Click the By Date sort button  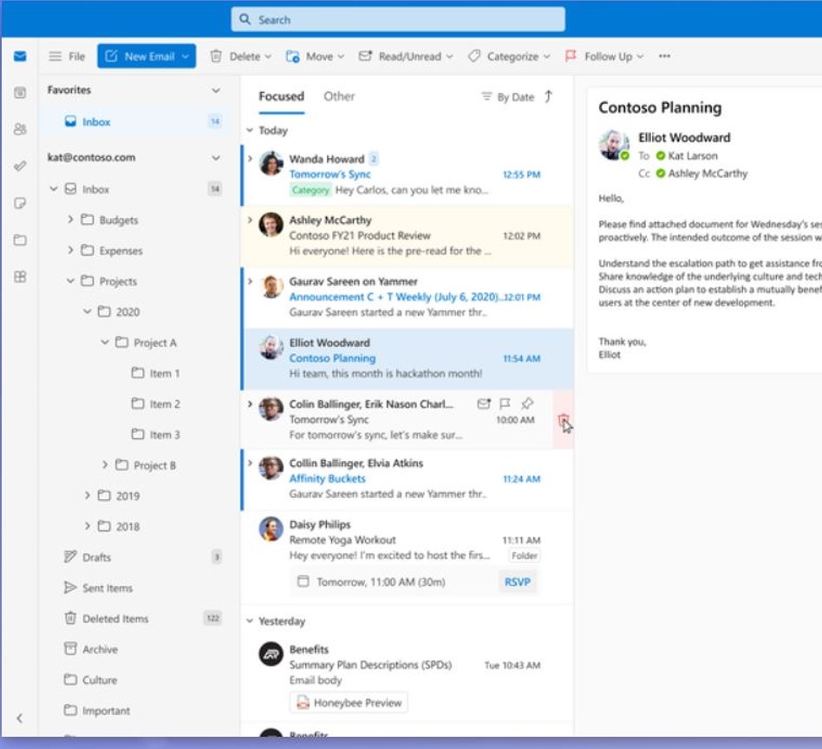pos(507,97)
